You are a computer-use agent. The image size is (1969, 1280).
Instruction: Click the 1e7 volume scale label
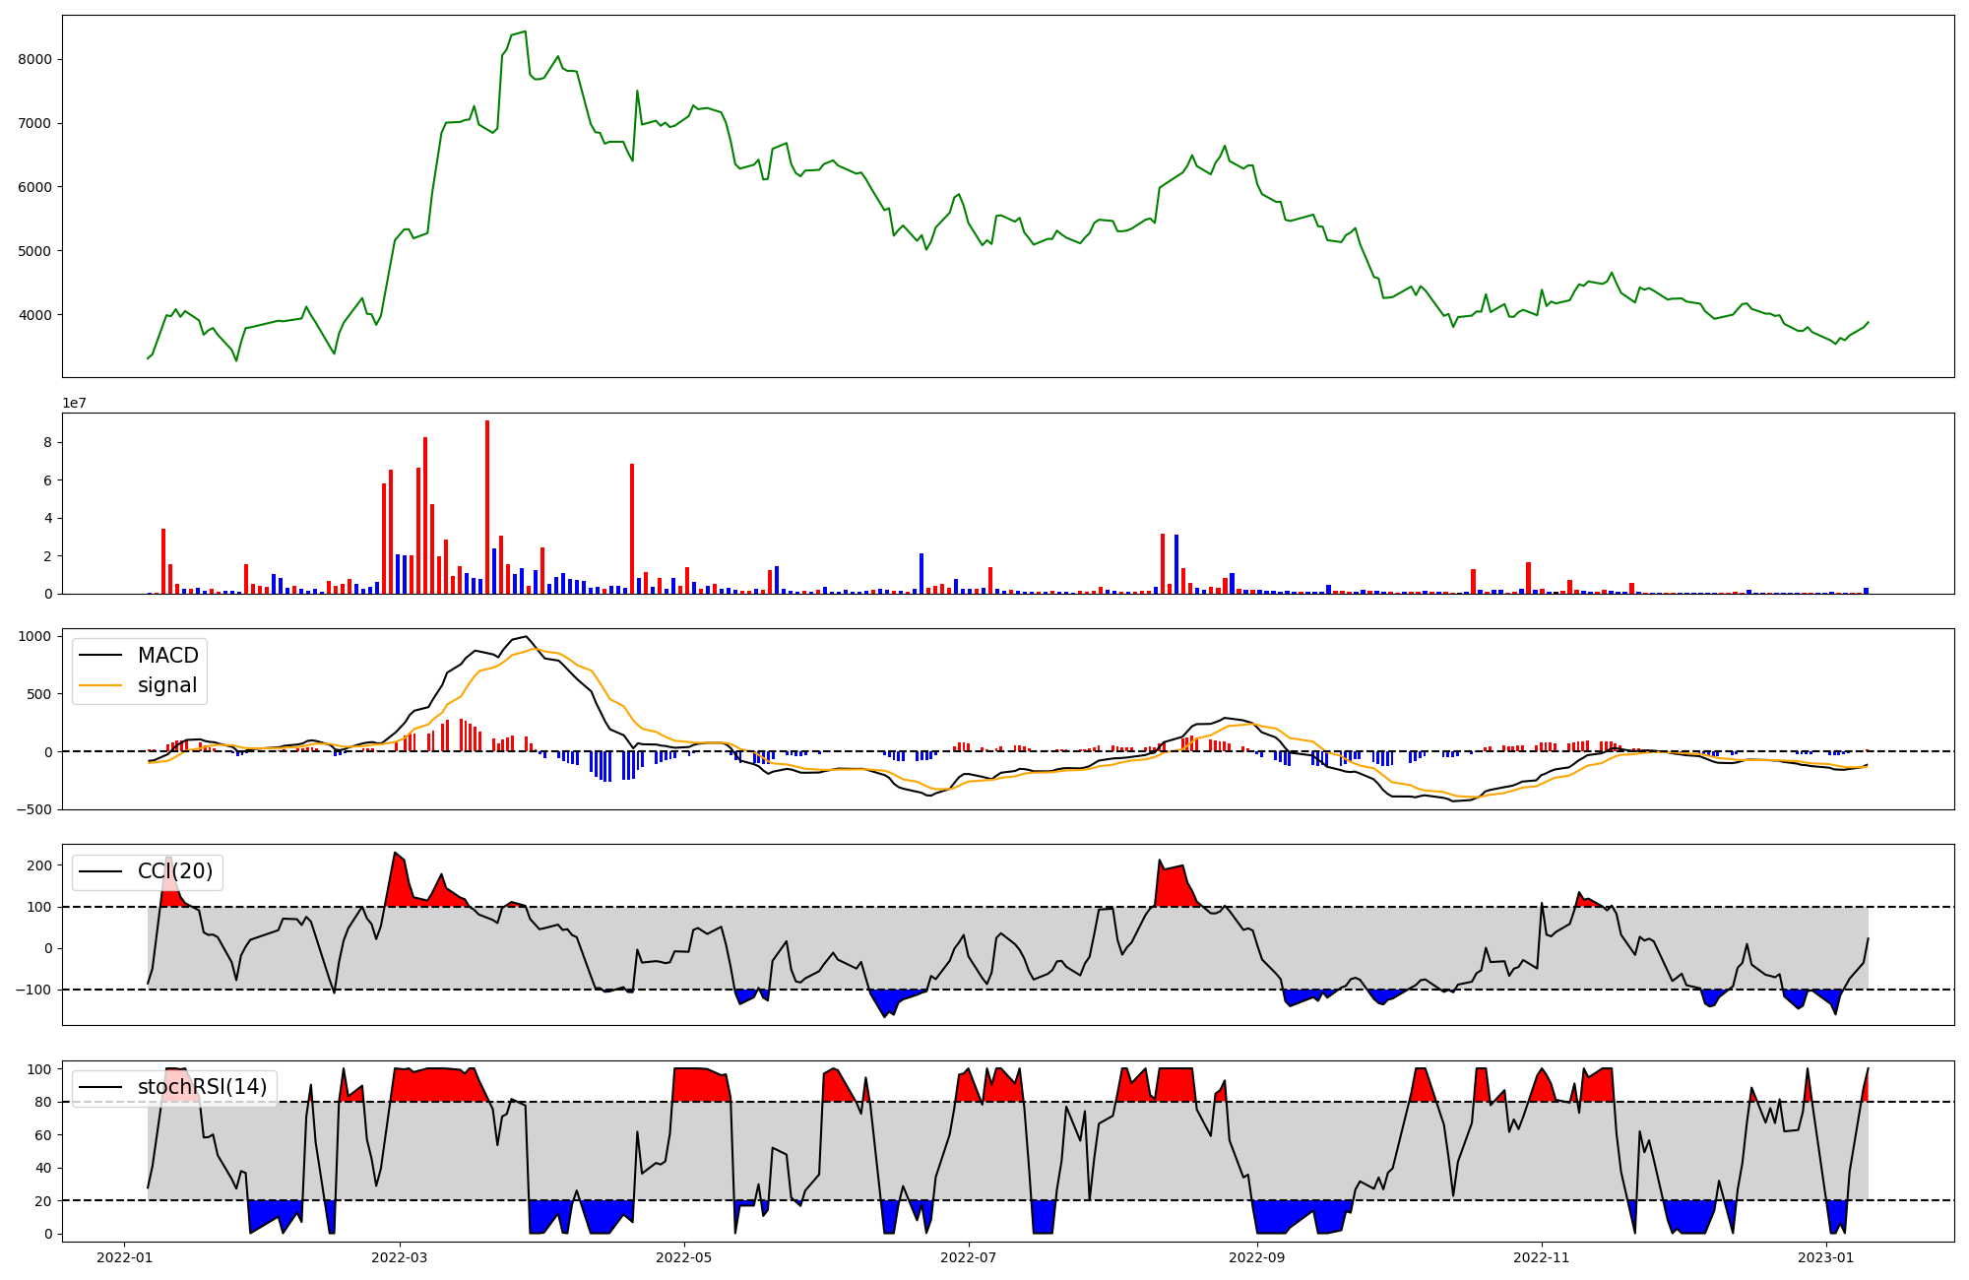click(x=74, y=403)
